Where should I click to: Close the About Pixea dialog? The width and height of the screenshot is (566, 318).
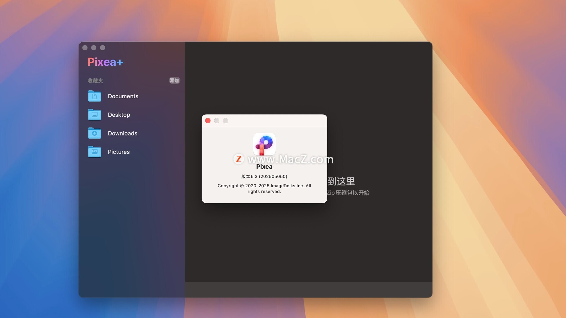(x=208, y=121)
